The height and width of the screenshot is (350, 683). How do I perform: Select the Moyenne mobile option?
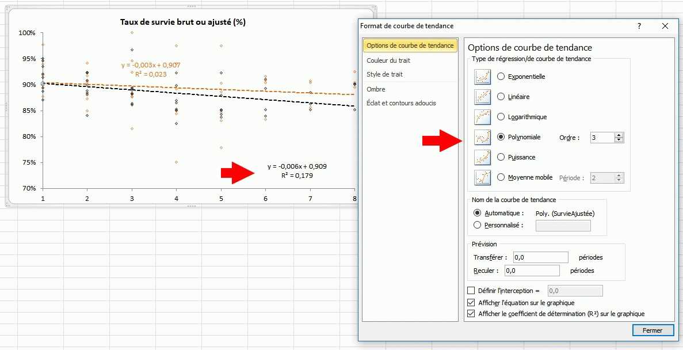(501, 177)
